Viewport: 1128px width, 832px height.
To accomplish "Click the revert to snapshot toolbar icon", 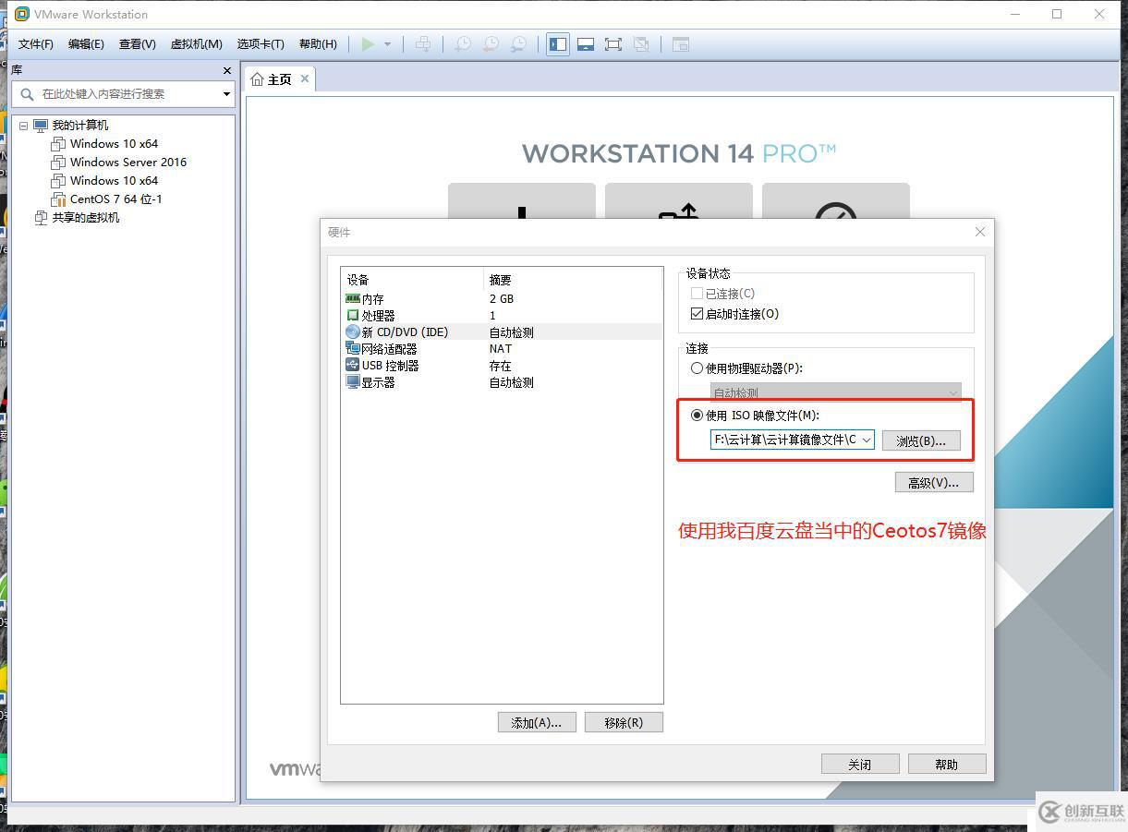I will tap(491, 44).
